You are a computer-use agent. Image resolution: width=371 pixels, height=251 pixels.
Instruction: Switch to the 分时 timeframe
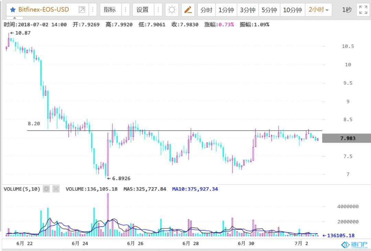(x=206, y=10)
